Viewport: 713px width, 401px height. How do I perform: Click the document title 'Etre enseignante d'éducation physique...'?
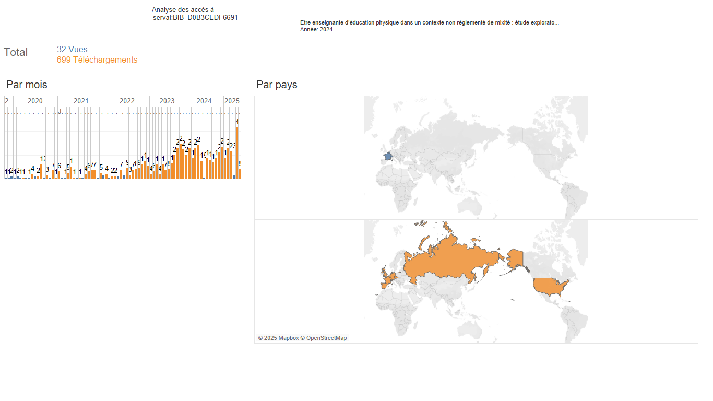tap(430, 23)
